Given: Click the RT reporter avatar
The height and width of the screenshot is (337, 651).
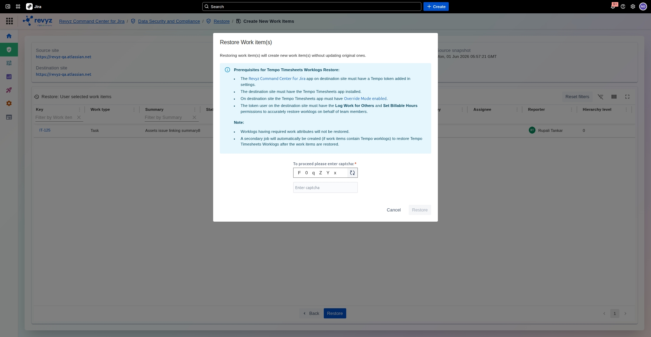Looking at the screenshot, I should (532, 130).
